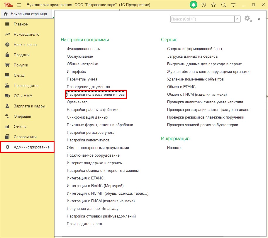This screenshot has height=238, width=268.
Task: Open the Органайзер link
Action: (77, 102)
